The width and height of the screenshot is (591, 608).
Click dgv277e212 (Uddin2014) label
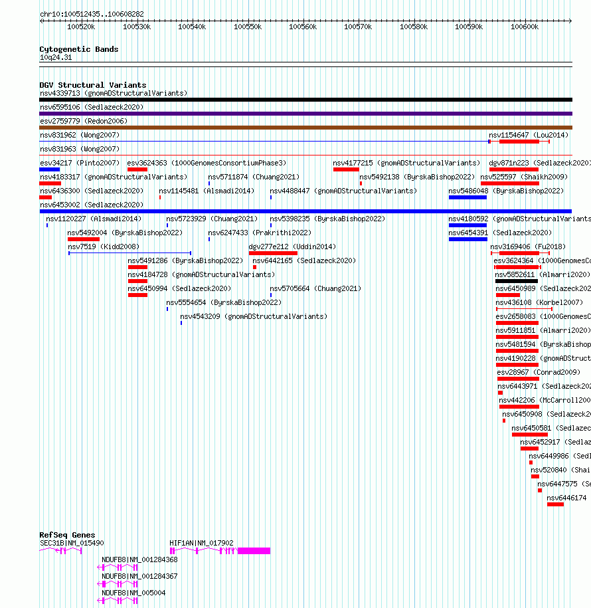[292, 247]
